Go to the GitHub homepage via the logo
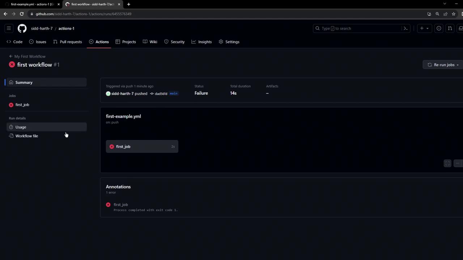The image size is (463, 260). tap(22, 28)
